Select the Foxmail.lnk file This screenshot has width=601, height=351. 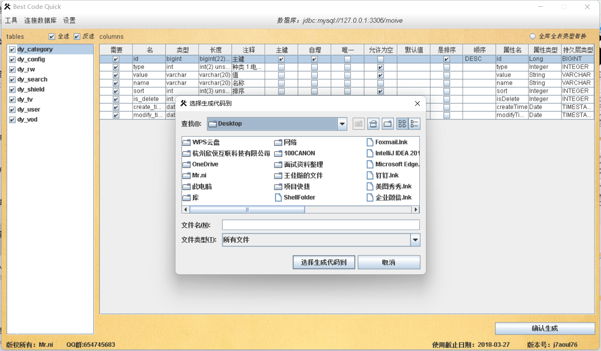387,142
